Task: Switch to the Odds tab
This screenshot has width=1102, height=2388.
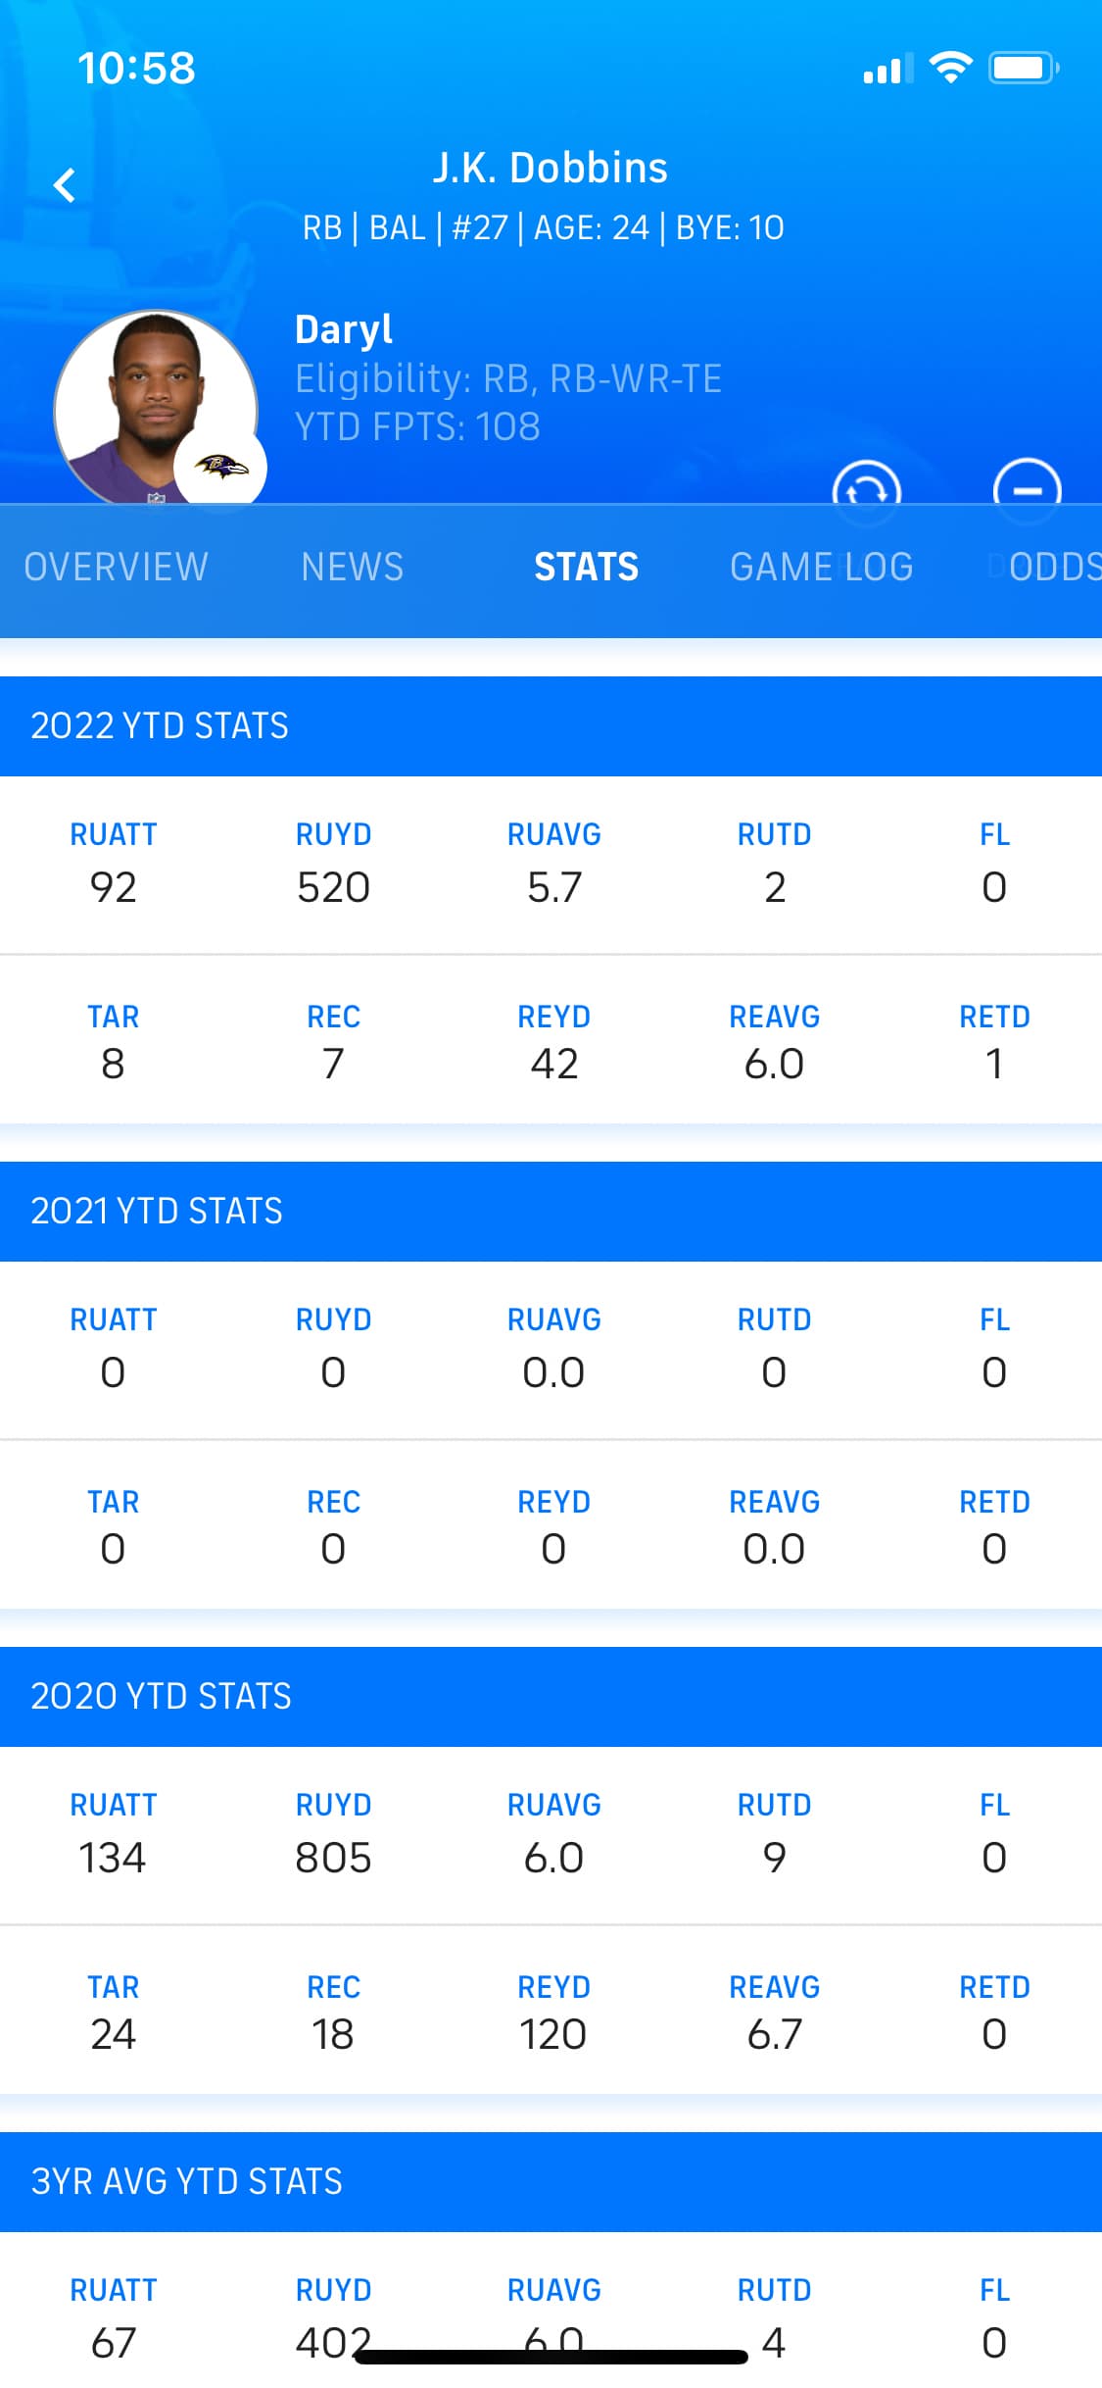Action: tap(1053, 567)
